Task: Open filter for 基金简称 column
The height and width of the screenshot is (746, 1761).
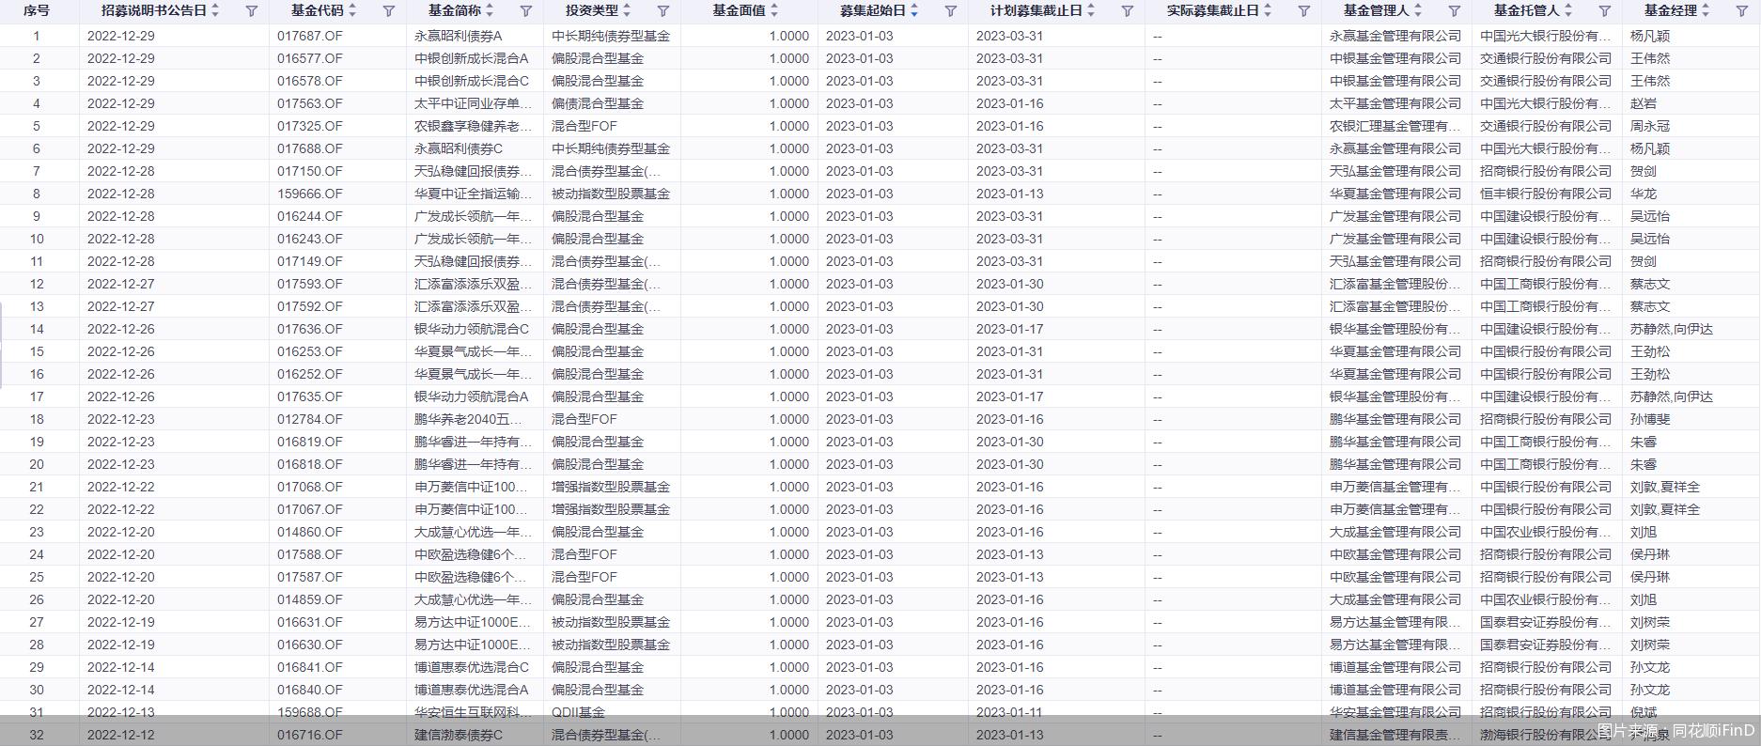Action: click(x=525, y=11)
